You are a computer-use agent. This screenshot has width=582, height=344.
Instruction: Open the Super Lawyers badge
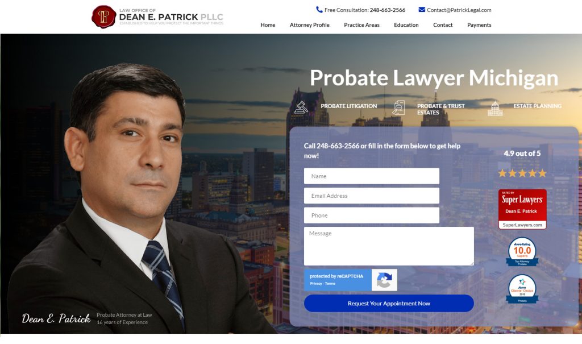click(522, 209)
